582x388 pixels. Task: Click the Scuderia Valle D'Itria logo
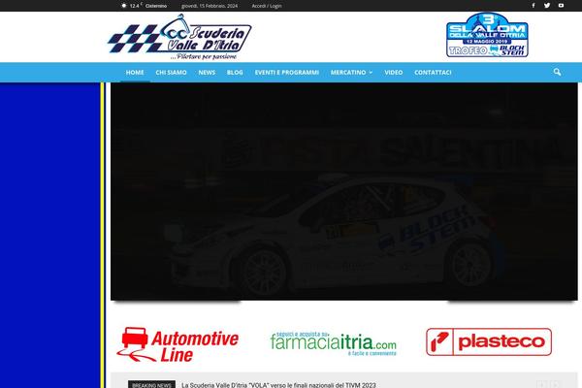(179, 37)
